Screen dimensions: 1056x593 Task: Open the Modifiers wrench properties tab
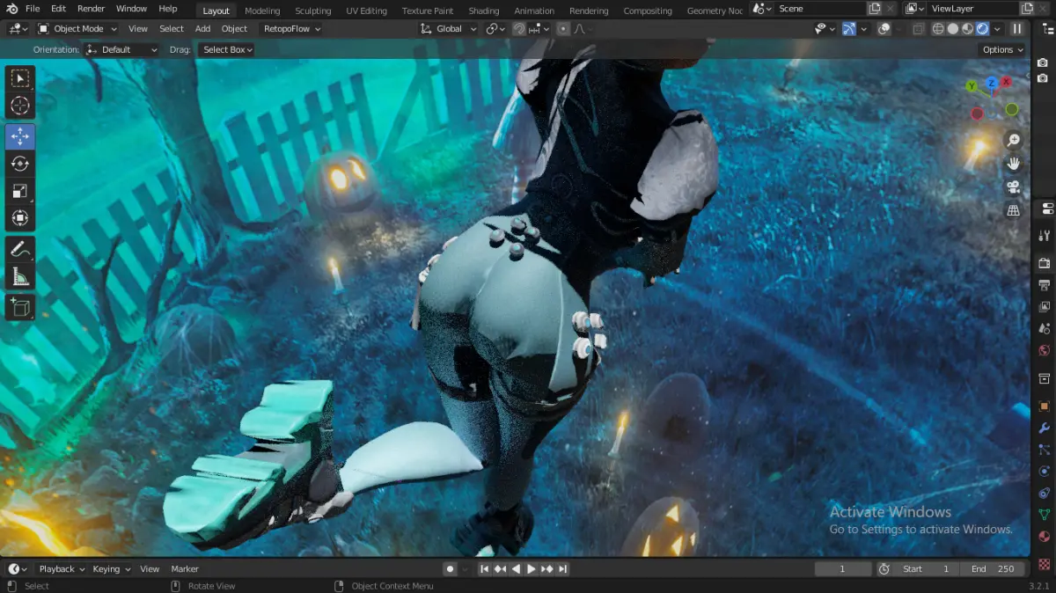click(x=1045, y=428)
